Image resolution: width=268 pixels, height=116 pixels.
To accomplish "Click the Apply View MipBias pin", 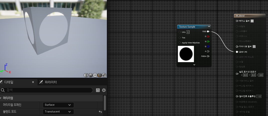I will coord(180,43).
